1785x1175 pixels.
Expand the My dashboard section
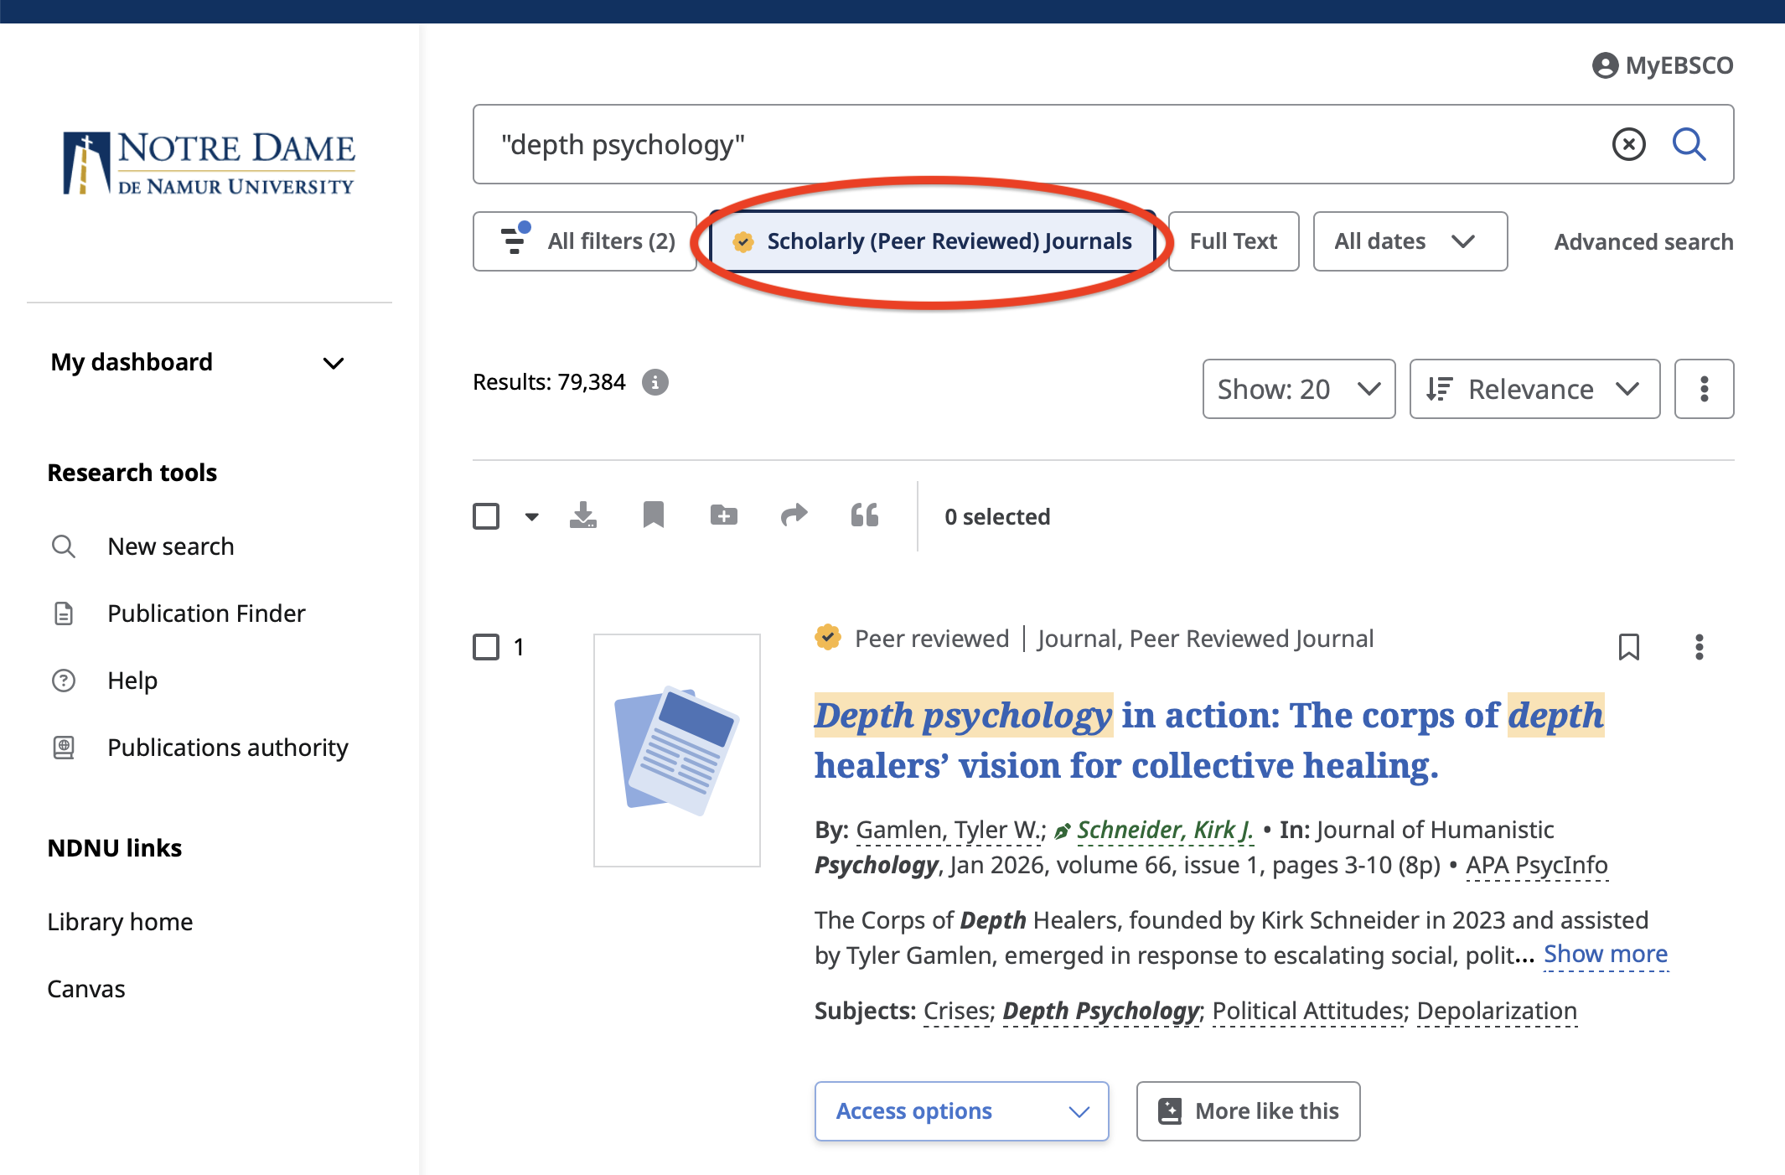click(x=198, y=362)
